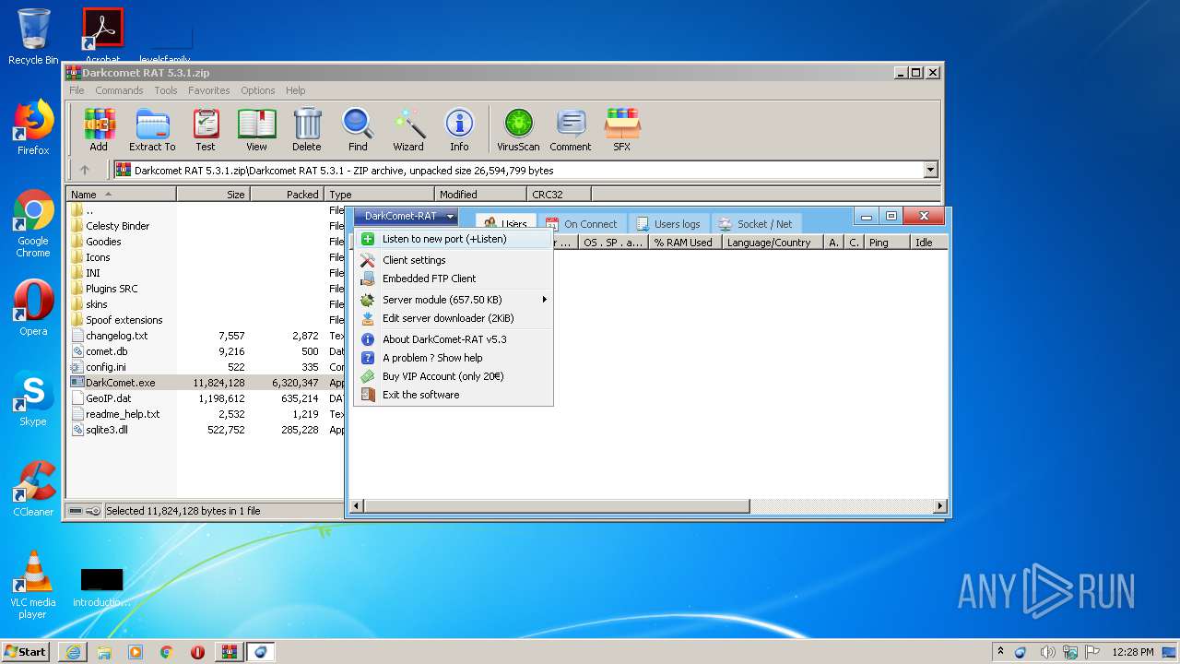The width and height of the screenshot is (1180, 664).
Task: Switch to the Socket / Net tab
Action: click(x=756, y=223)
